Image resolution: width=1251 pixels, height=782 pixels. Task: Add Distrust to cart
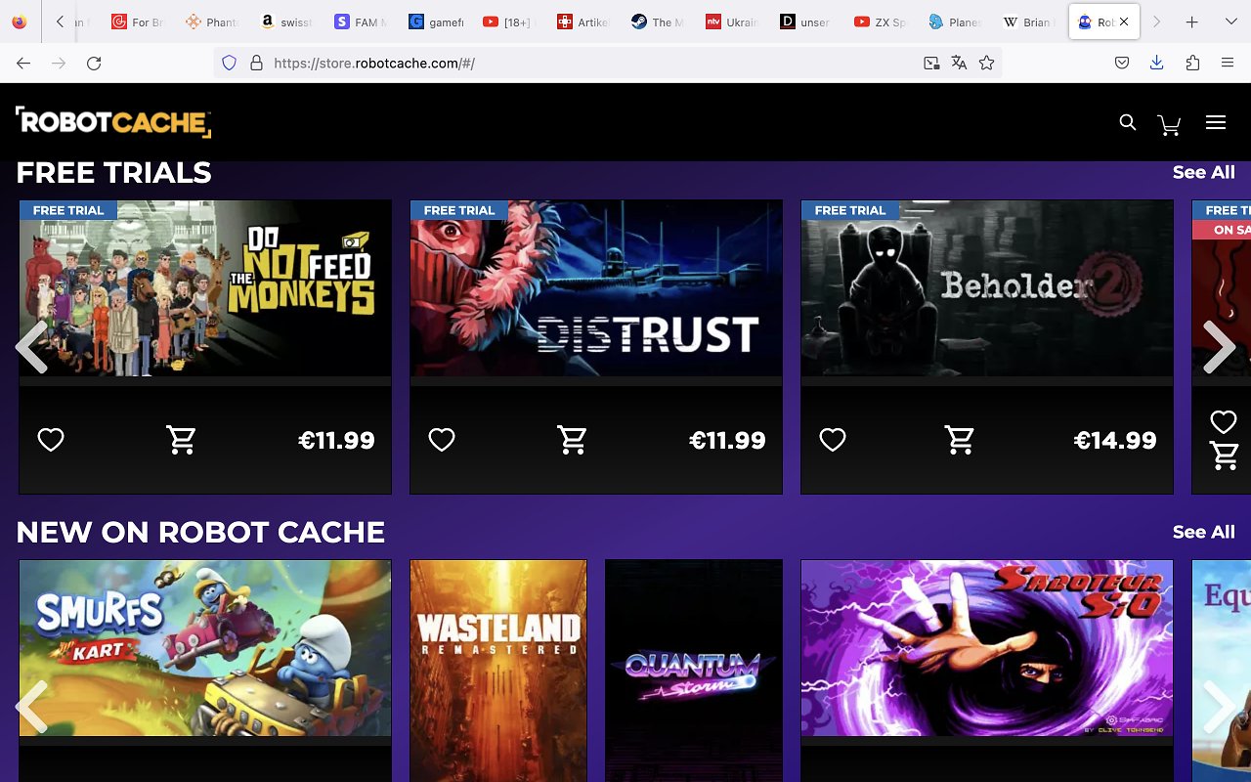[x=572, y=440]
